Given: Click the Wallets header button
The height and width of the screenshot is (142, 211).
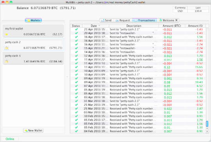Looking at the screenshot, I should (33, 20).
